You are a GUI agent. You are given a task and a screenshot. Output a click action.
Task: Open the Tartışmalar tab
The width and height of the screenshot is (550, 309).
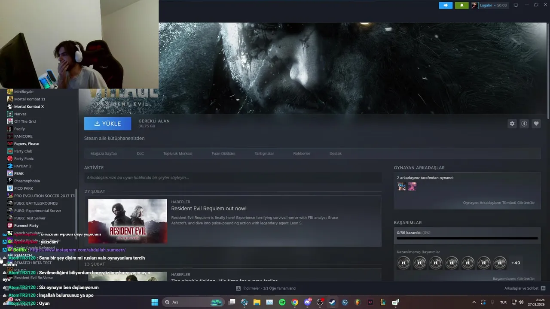pos(264,153)
